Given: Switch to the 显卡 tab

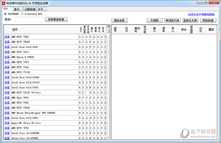Looking at the screenshot, I should [x=18, y=9].
